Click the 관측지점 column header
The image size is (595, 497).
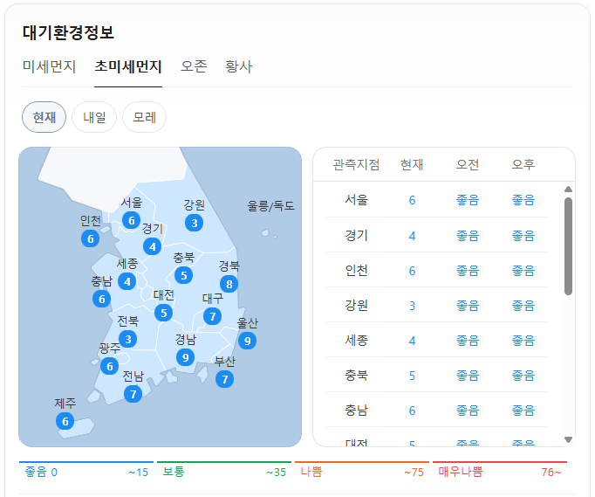(356, 164)
